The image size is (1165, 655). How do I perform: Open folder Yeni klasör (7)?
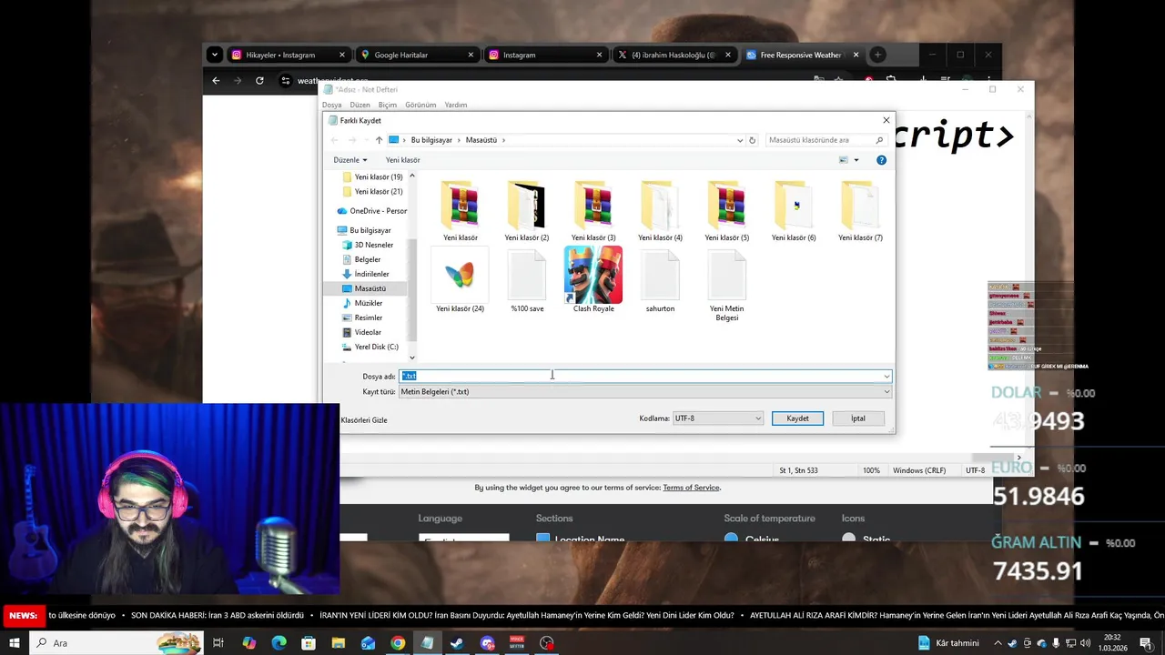coord(860,210)
